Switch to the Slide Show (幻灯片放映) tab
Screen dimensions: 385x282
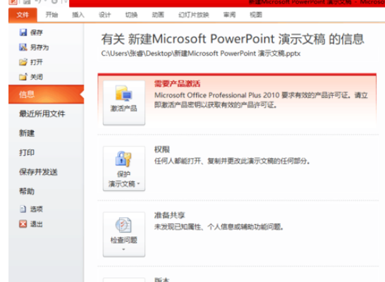click(193, 15)
